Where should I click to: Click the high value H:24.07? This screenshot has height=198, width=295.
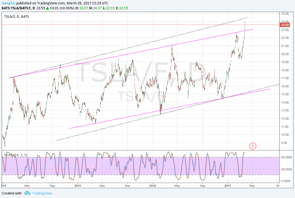coord(96,8)
